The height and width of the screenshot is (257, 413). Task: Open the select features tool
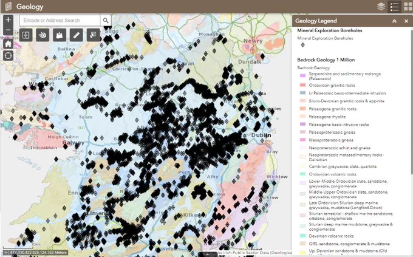(x=94, y=35)
